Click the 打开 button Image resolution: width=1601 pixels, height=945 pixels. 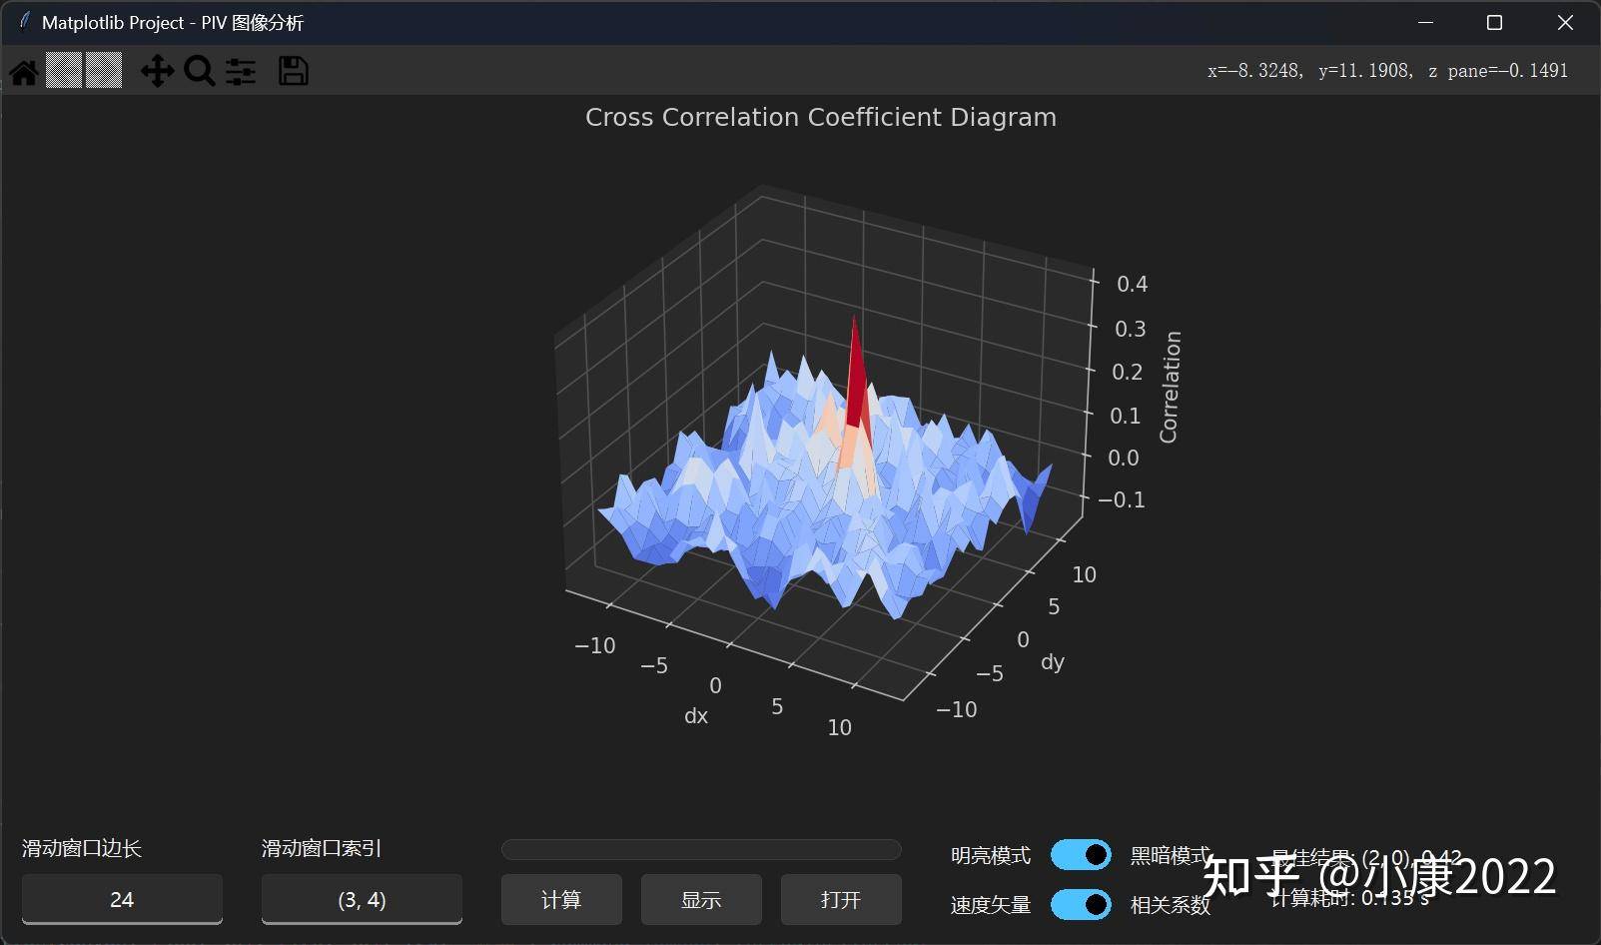pyautogui.click(x=841, y=899)
